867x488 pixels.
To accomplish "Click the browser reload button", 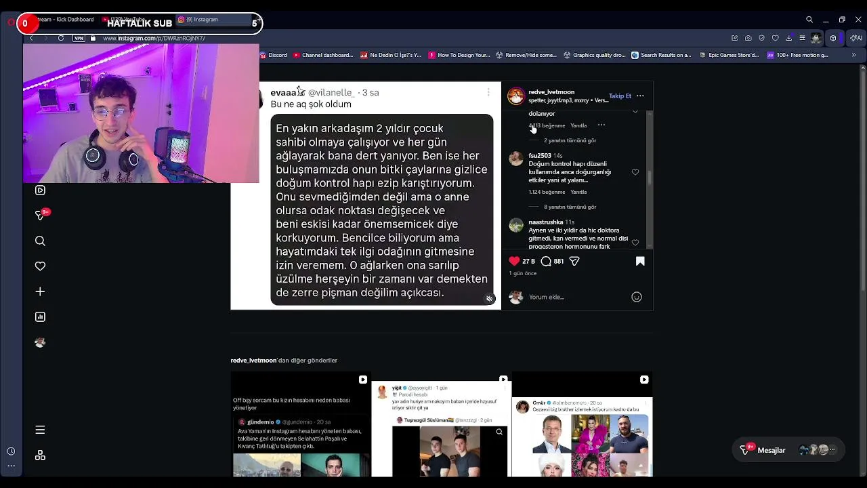I will pyautogui.click(x=61, y=38).
